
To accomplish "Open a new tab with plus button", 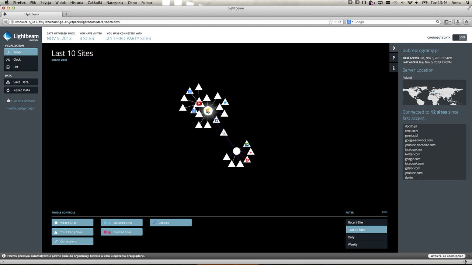I will tap(66, 14).
